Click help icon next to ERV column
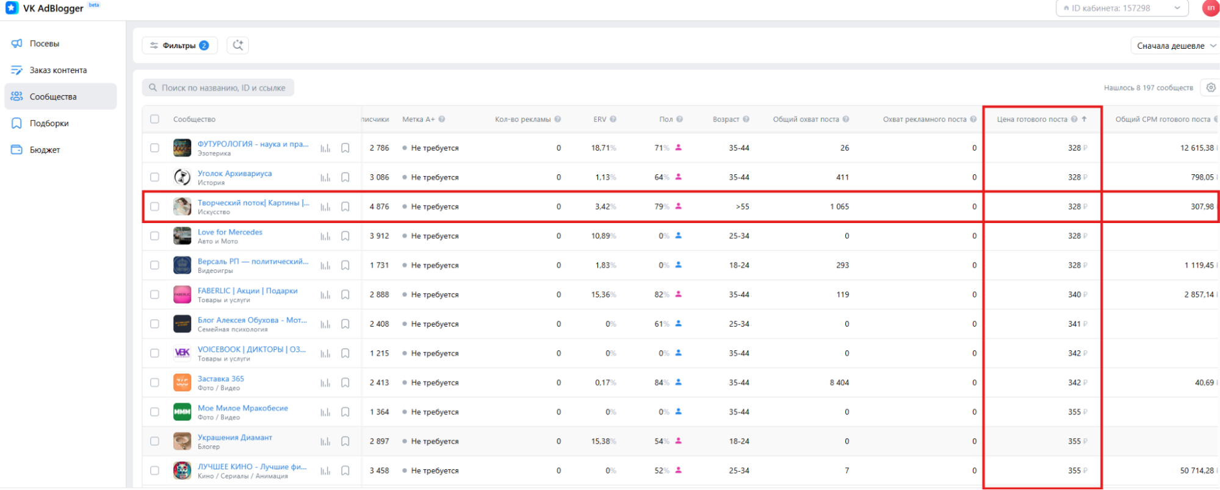 click(613, 119)
